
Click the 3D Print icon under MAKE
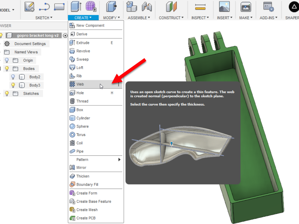(x=245, y=7)
